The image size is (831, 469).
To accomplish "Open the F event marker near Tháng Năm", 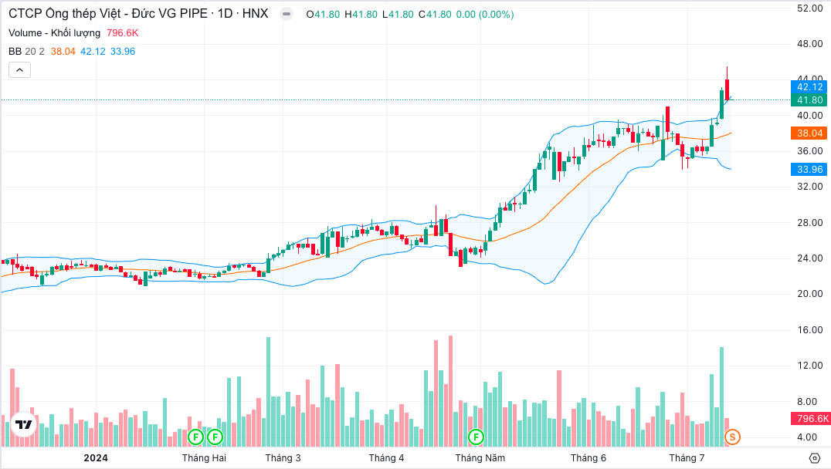I will (476, 437).
